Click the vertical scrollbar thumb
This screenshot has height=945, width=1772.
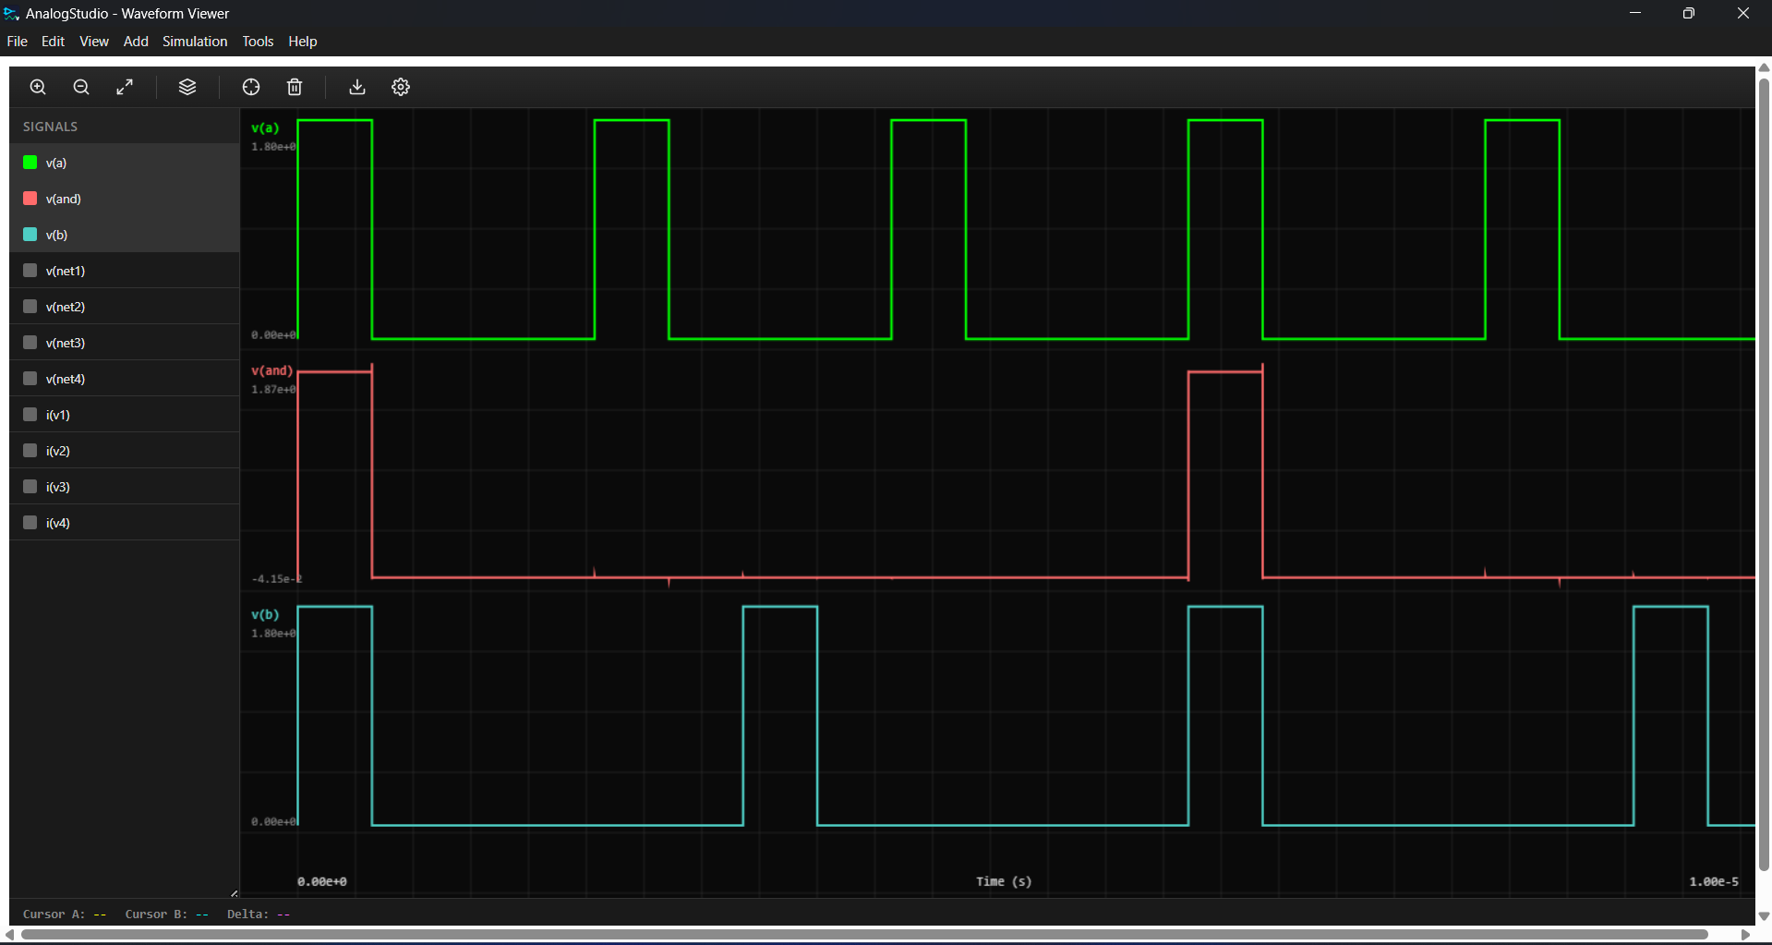(1764, 475)
